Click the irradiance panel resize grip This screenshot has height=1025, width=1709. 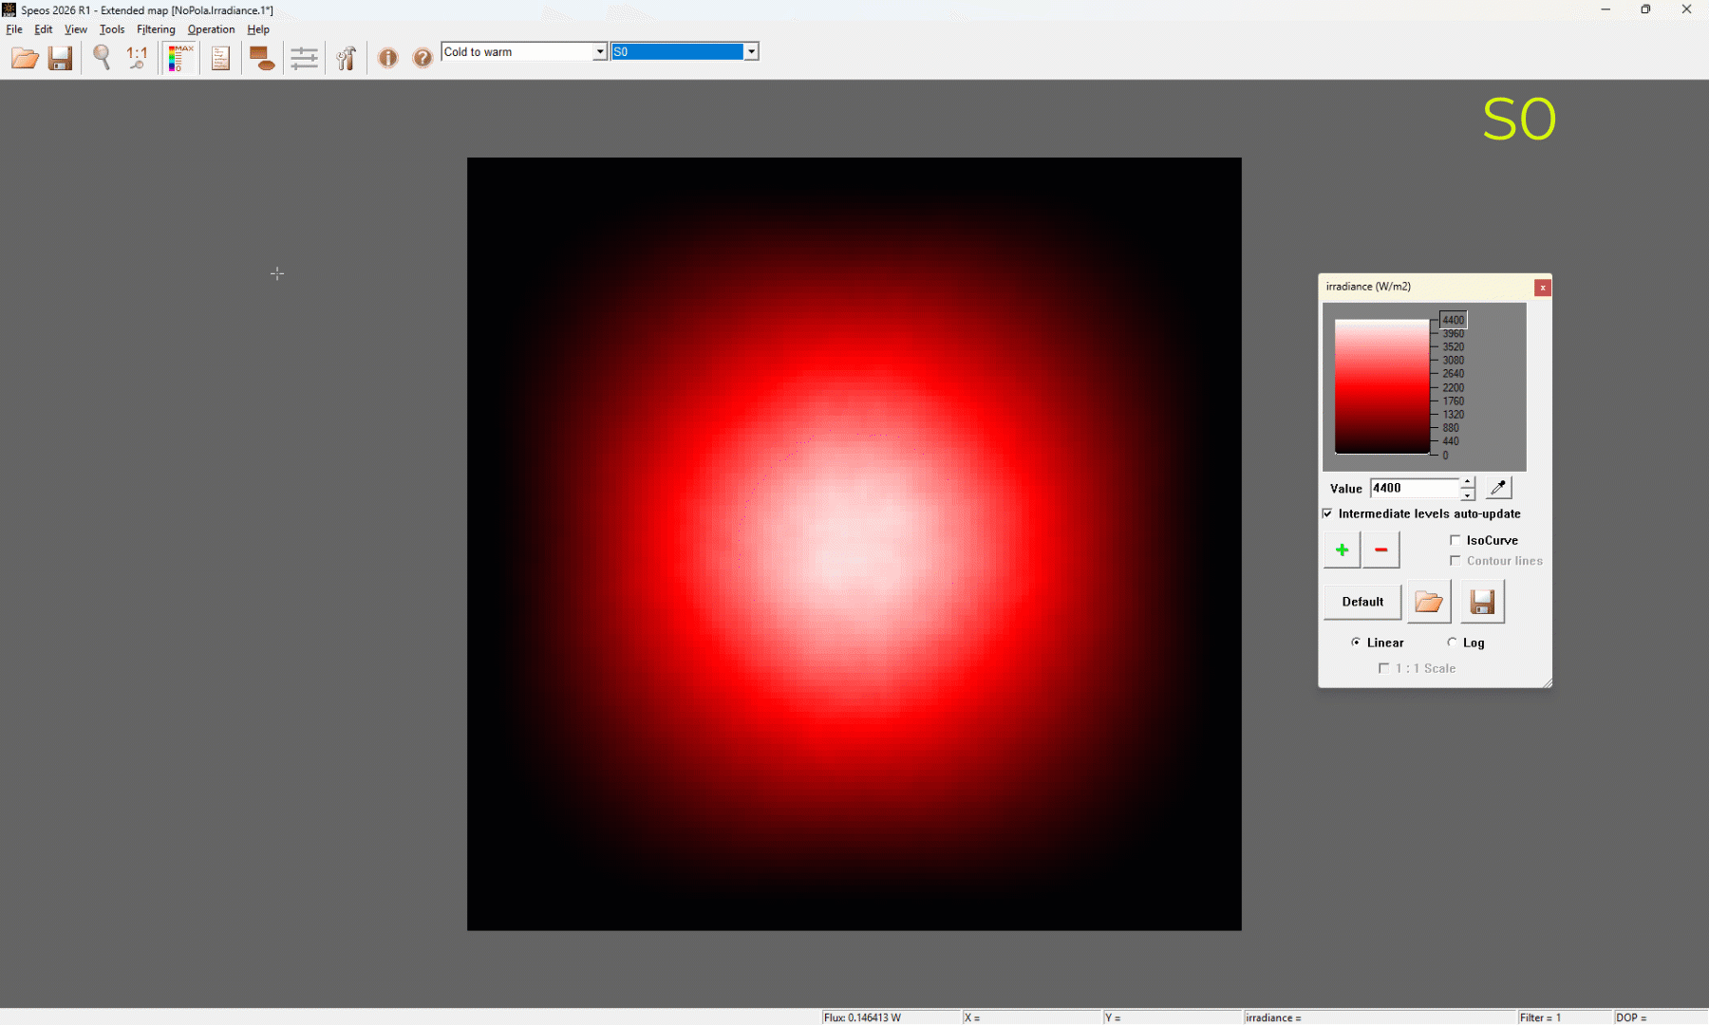tap(1547, 682)
